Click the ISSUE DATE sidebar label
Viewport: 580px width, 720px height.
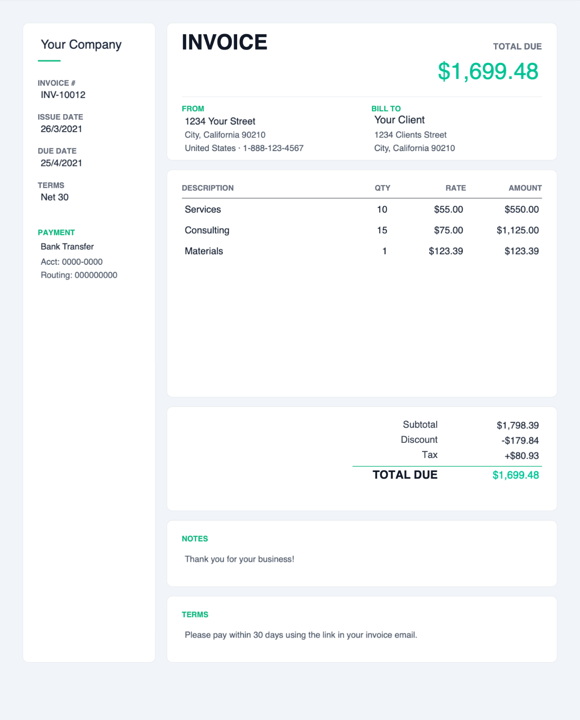click(x=60, y=117)
